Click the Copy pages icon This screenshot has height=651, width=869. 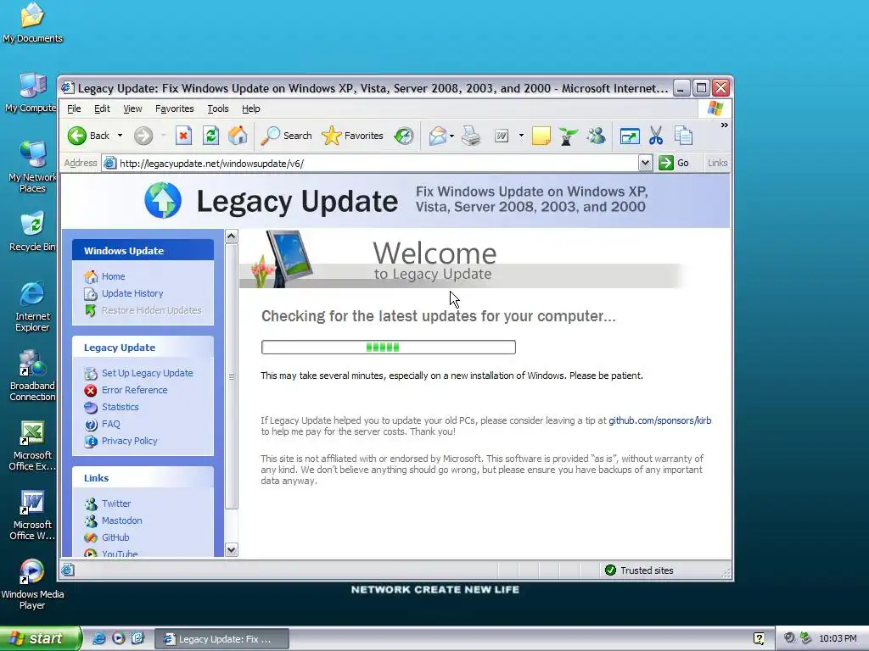(683, 136)
